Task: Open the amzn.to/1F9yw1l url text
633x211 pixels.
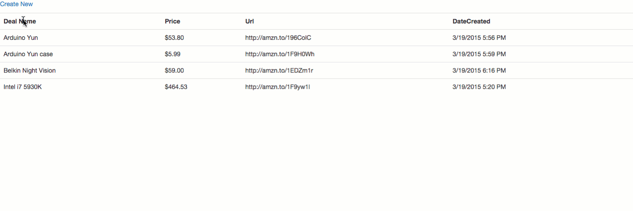Action: tap(278, 87)
